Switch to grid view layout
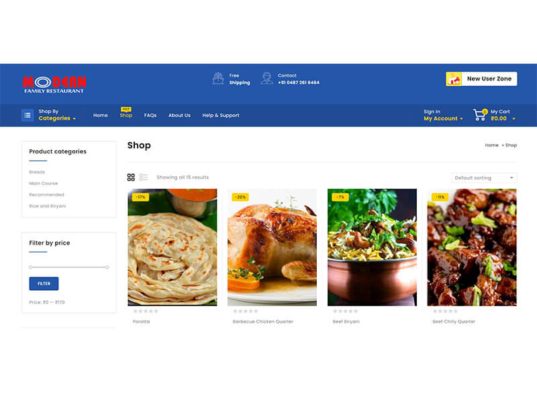 click(x=131, y=177)
